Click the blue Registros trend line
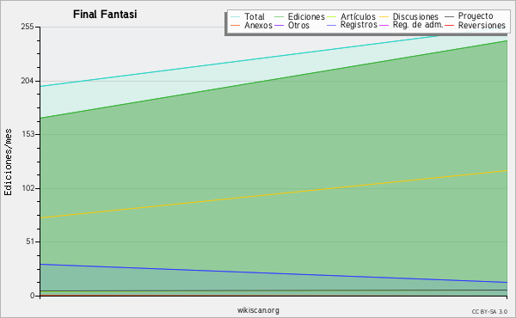This screenshot has height=318, width=516. click(x=273, y=273)
